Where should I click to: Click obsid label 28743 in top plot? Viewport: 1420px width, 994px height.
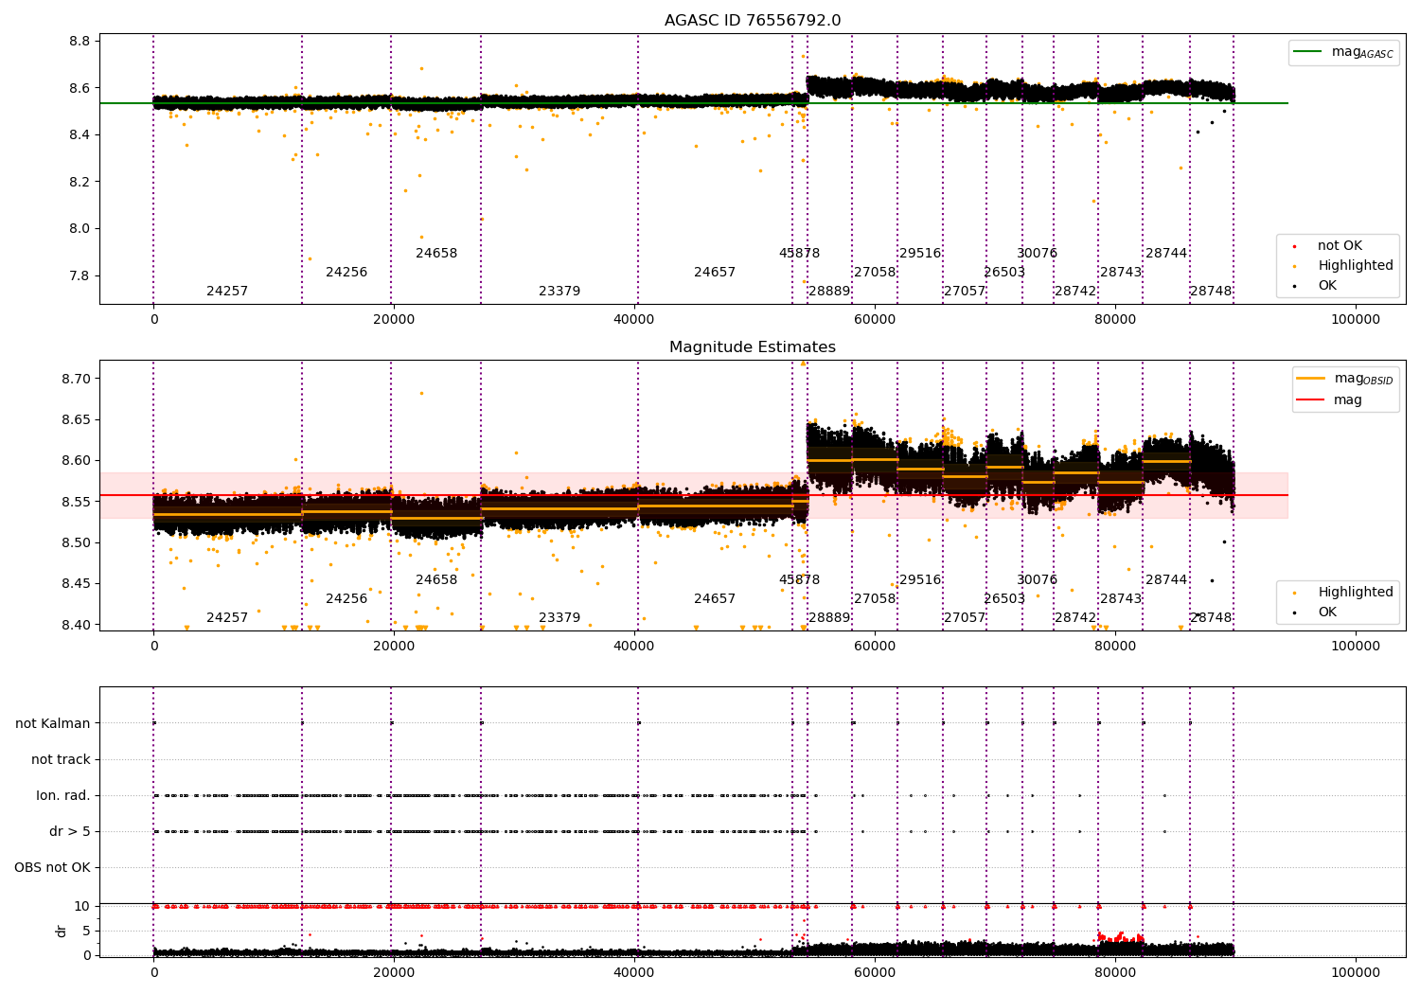[1121, 272]
